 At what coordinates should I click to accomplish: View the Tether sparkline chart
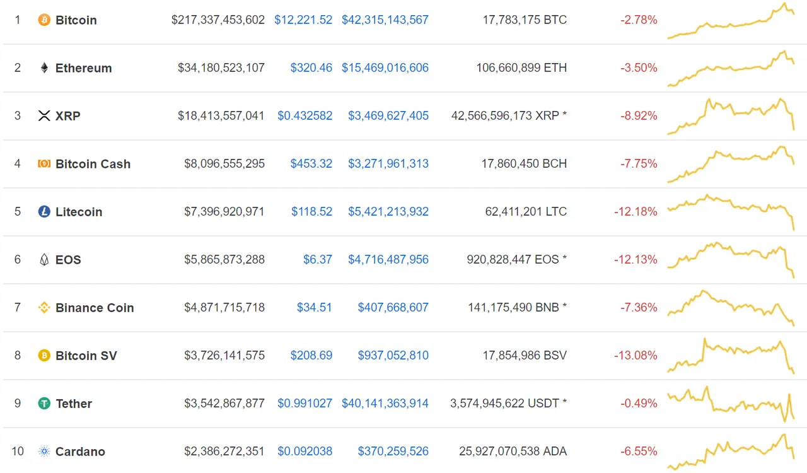tap(731, 404)
